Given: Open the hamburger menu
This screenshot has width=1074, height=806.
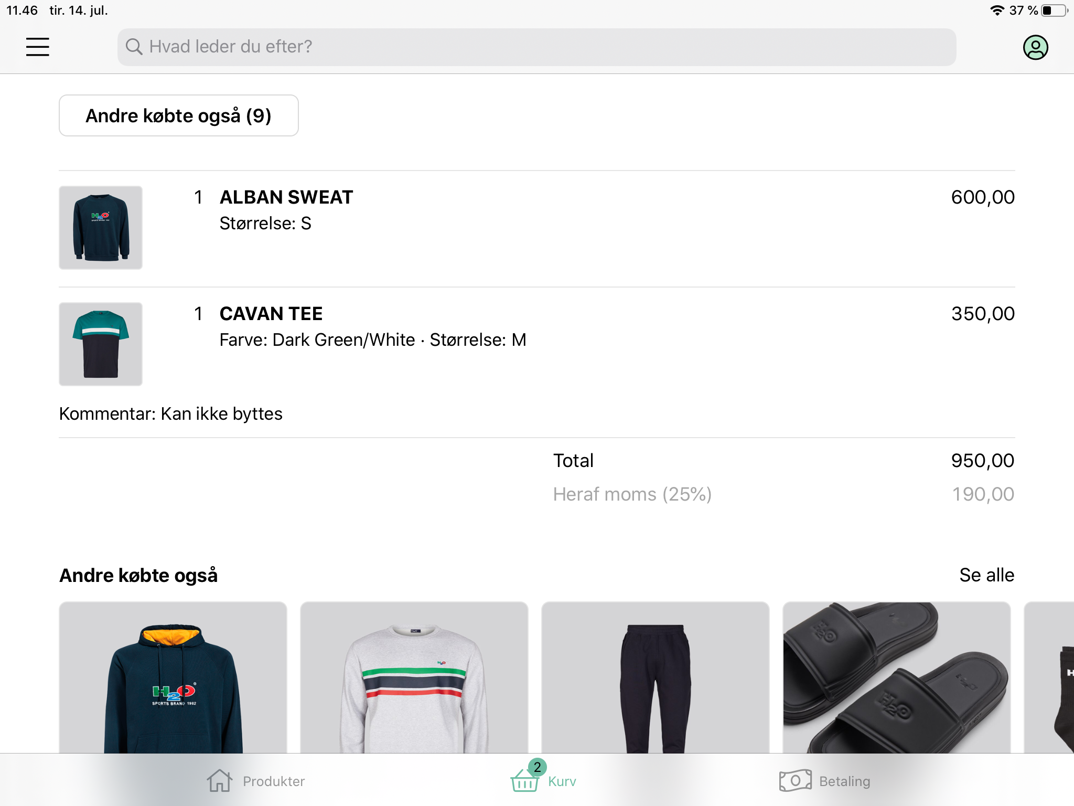Looking at the screenshot, I should [x=38, y=47].
